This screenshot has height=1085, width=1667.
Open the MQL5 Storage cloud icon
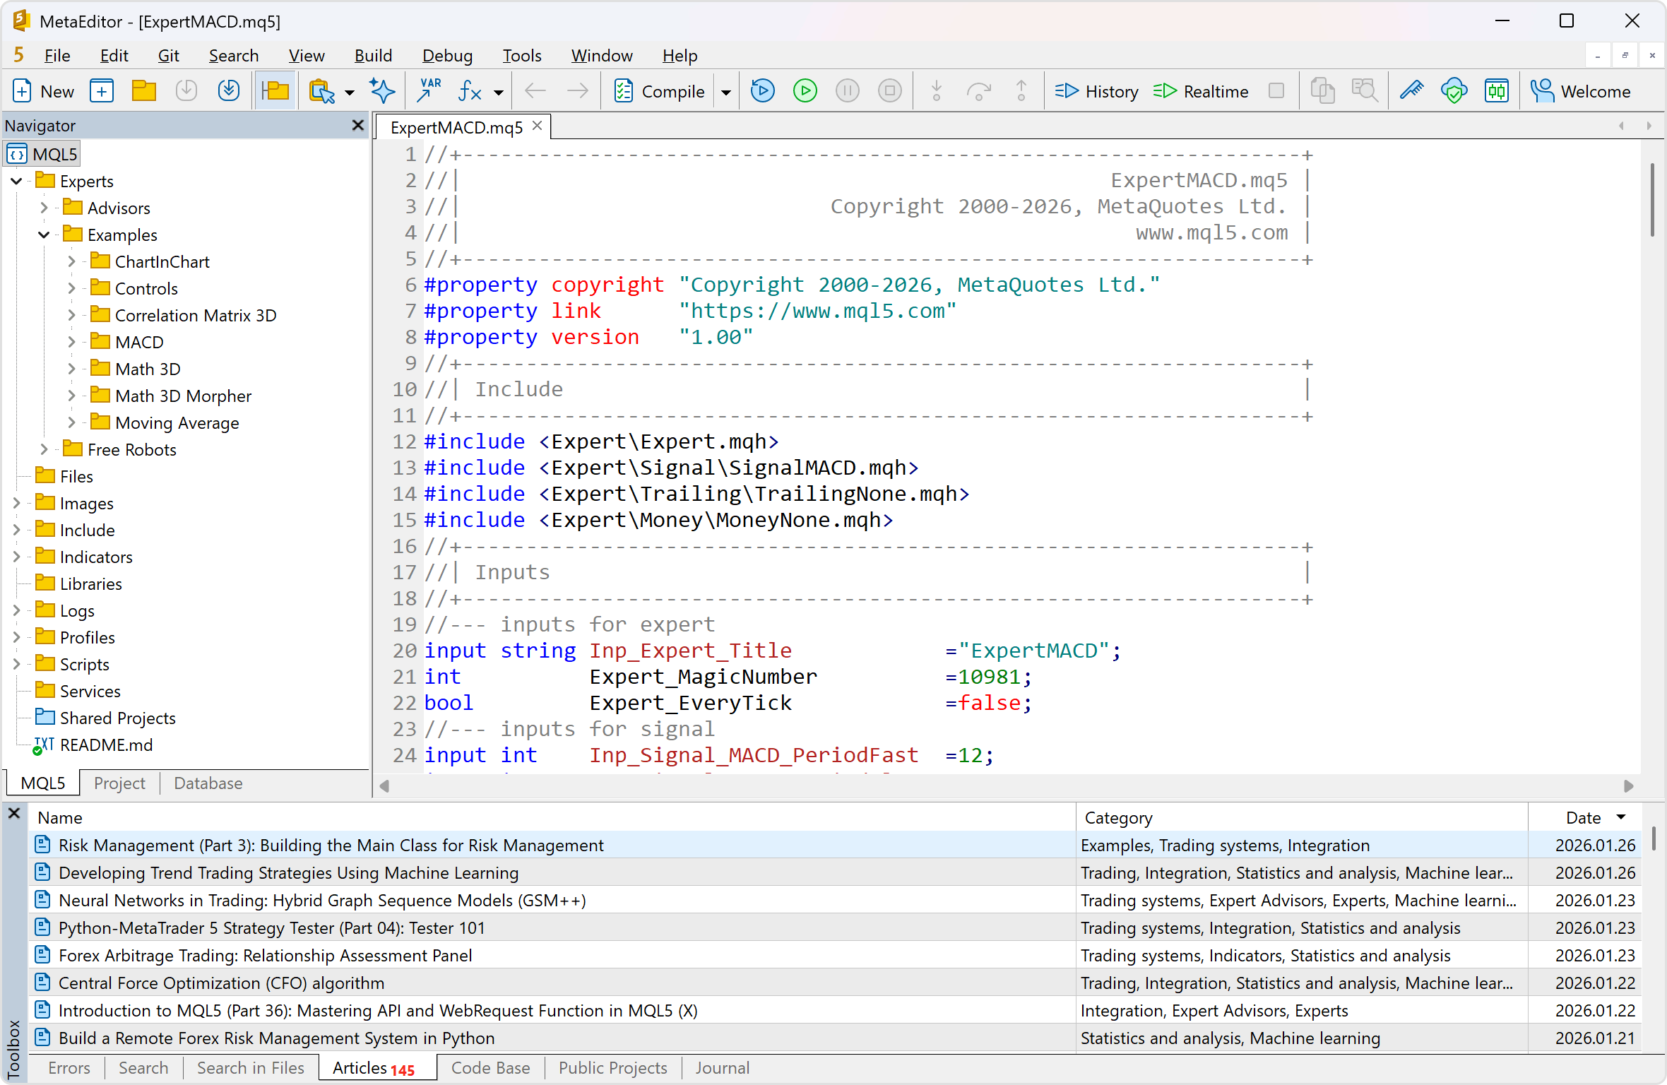tap(1453, 90)
